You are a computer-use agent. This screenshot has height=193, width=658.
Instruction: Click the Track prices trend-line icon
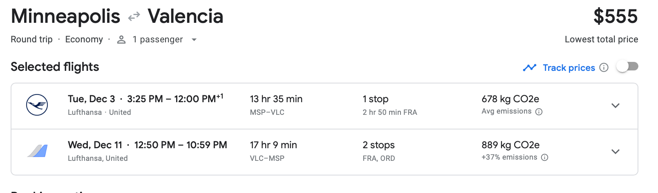[x=530, y=68]
